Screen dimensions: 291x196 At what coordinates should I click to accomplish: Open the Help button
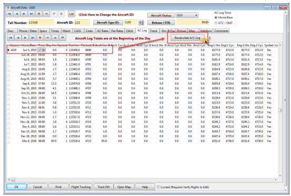[x=145, y=187]
